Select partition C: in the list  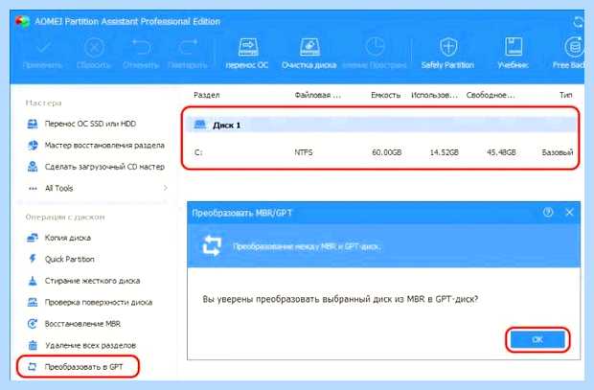(x=382, y=152)
